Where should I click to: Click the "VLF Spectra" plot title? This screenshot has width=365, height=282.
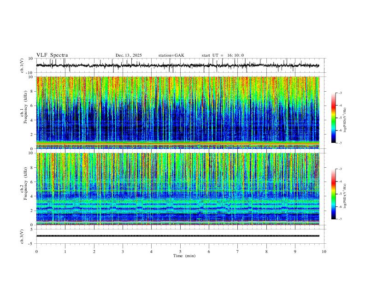tap(52, 55)
